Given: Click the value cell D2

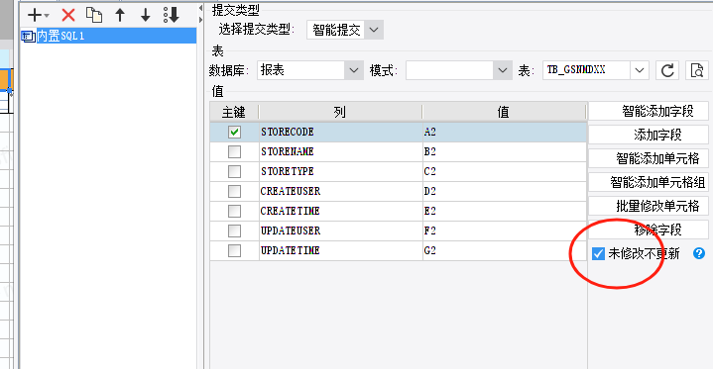Looking at the screenshot, I should 505,191.
